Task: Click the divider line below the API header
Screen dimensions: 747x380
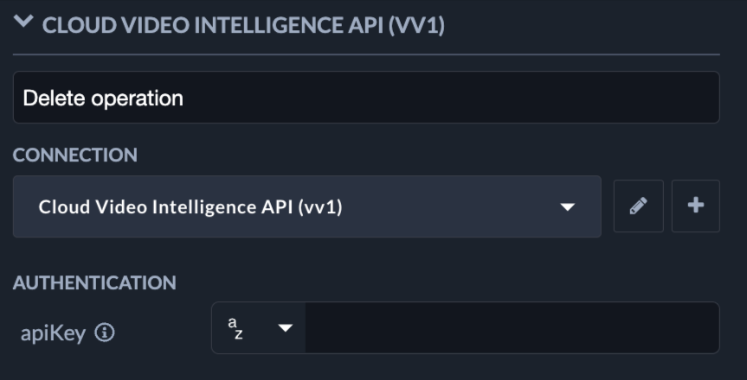Action: 365,54
